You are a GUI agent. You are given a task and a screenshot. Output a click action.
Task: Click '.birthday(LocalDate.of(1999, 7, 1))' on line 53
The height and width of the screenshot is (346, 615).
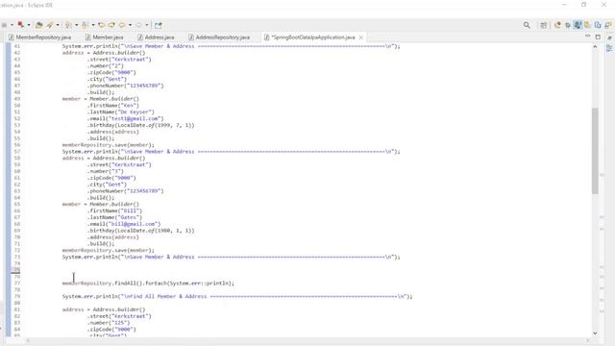[141, 125]
